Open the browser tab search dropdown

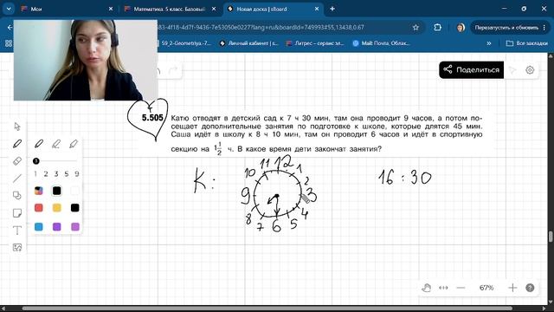pyautogui.click(x=9, y=9)
